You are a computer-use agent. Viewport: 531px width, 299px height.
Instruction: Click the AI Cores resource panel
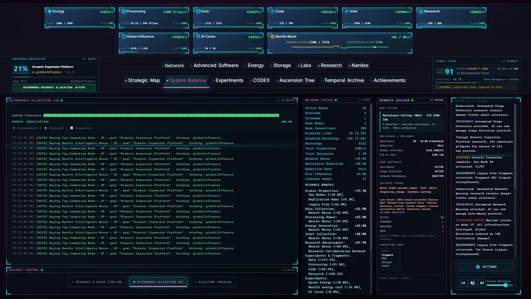[228, 43]
